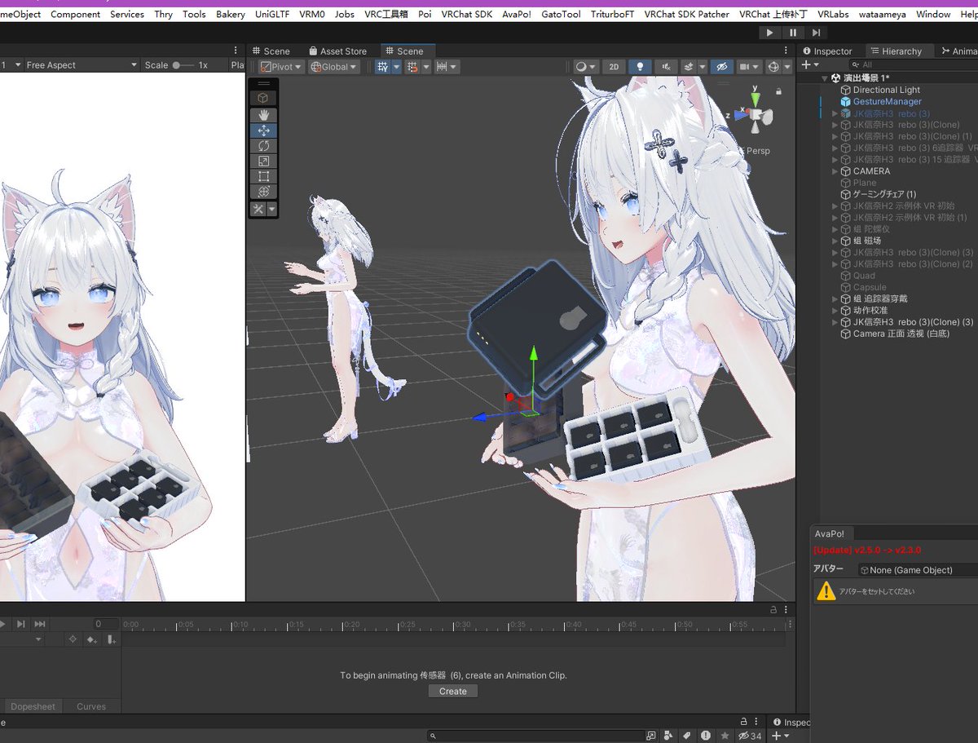
Task: Click the Create animation clip button
Action: (x=453, y=691)
